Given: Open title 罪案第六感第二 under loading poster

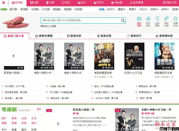Looking at the screenshot, I should point(13,73).
